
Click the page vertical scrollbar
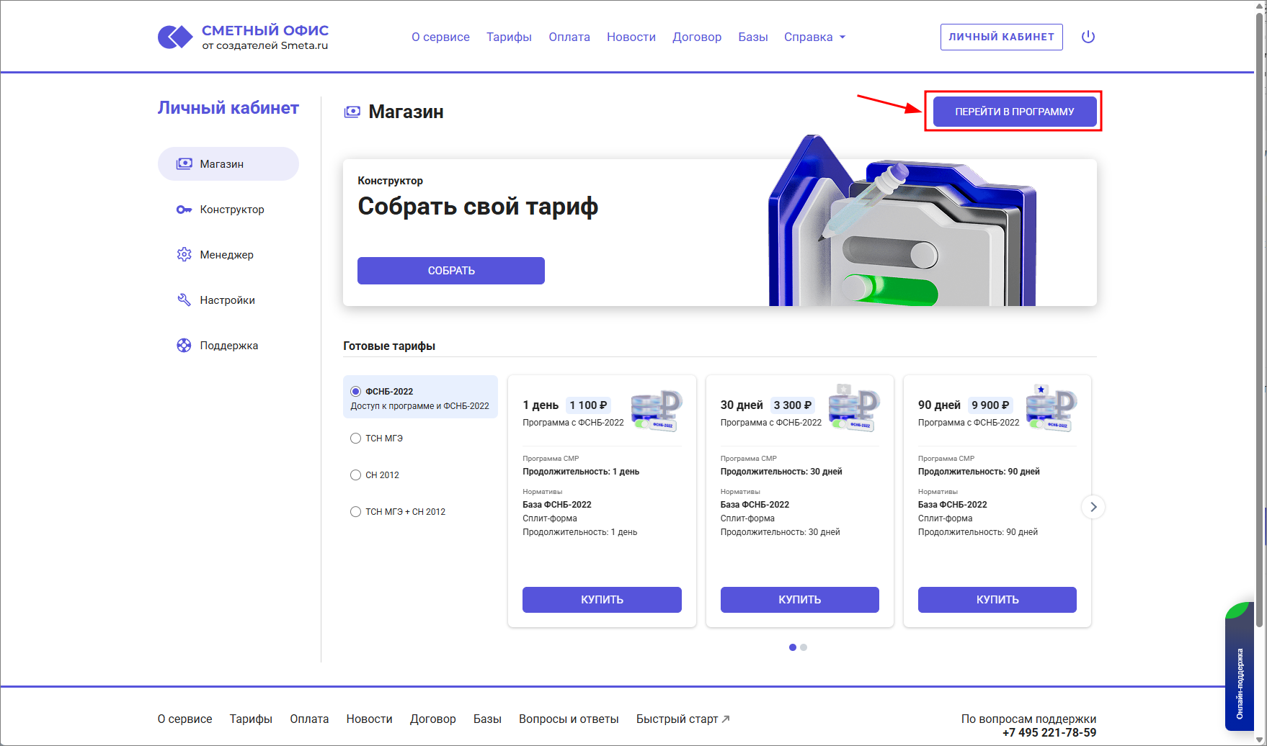click(x=1261, y=320)
